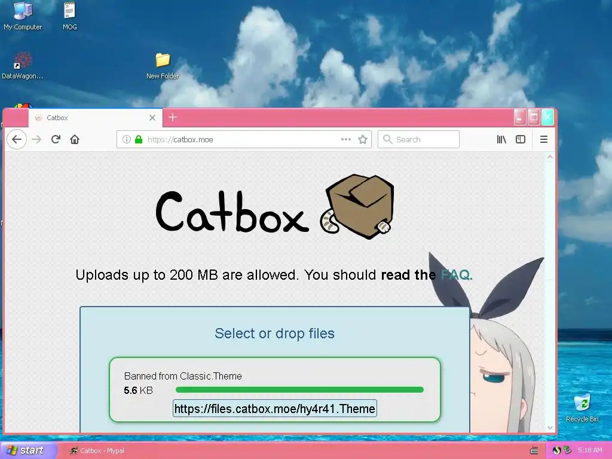This screenshot has height=459, width=612.
Task: Click the Search box in toolbar
Action: tap(418, 139)
